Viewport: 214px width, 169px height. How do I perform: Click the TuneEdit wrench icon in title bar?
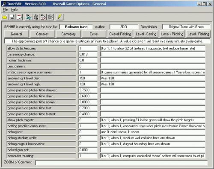[x=4, y=4]
